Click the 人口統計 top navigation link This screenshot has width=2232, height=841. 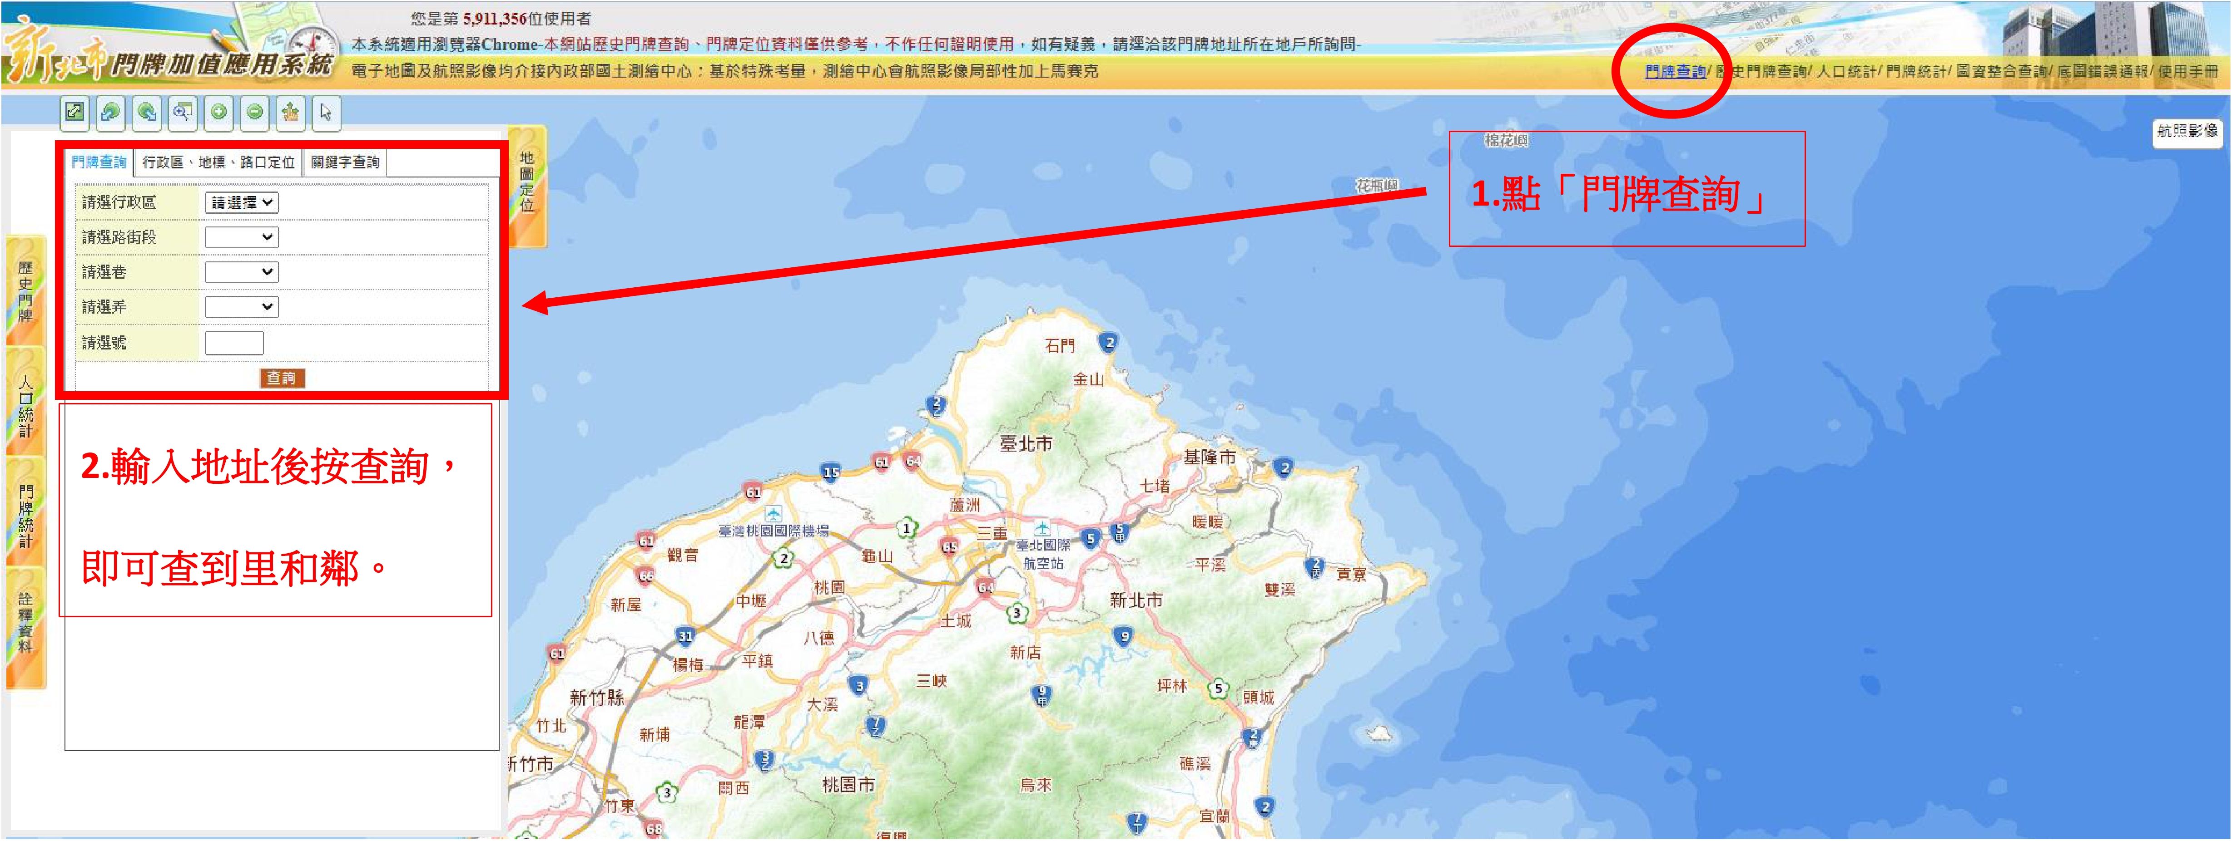[x=1846, y=72]
